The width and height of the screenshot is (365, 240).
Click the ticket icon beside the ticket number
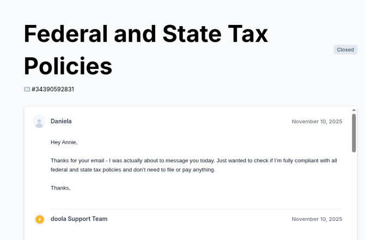(27, 89)
